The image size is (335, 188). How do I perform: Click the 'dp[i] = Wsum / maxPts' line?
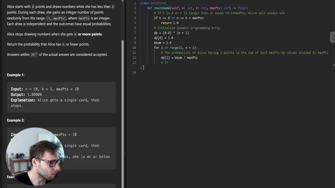[179, 58]
